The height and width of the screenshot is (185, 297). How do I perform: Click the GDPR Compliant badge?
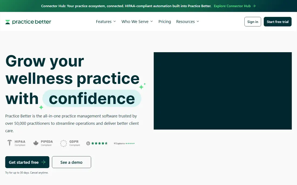click(70, 143)
